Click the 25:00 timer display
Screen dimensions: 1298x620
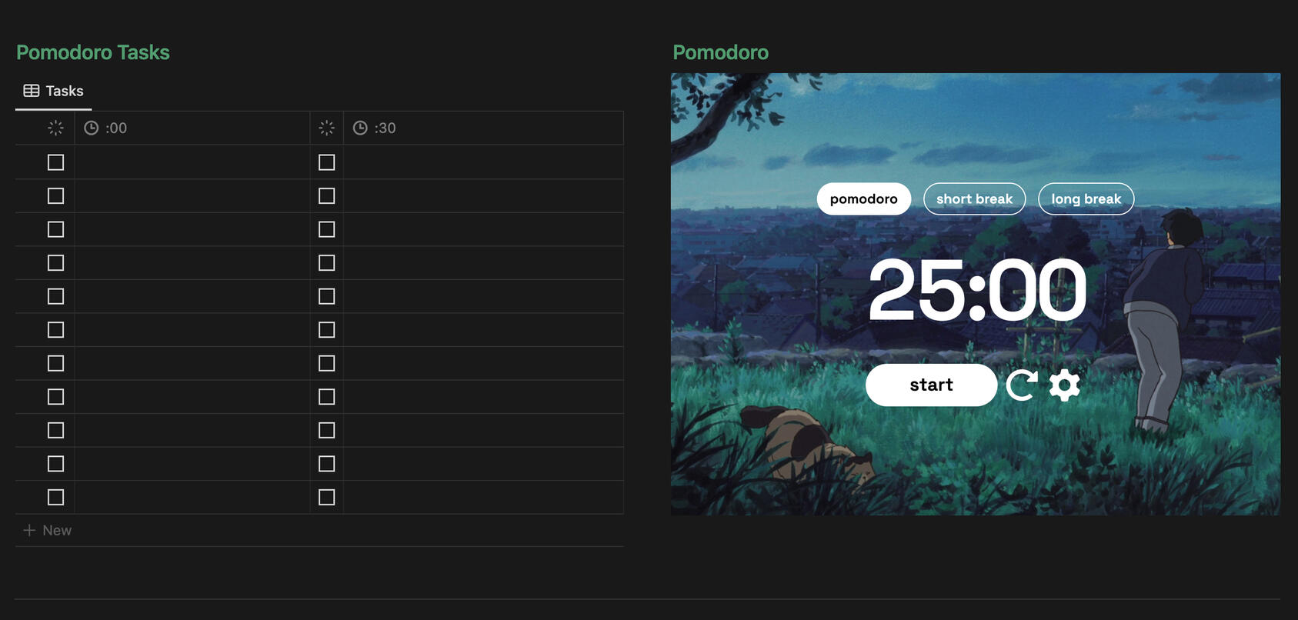[977, 290]
